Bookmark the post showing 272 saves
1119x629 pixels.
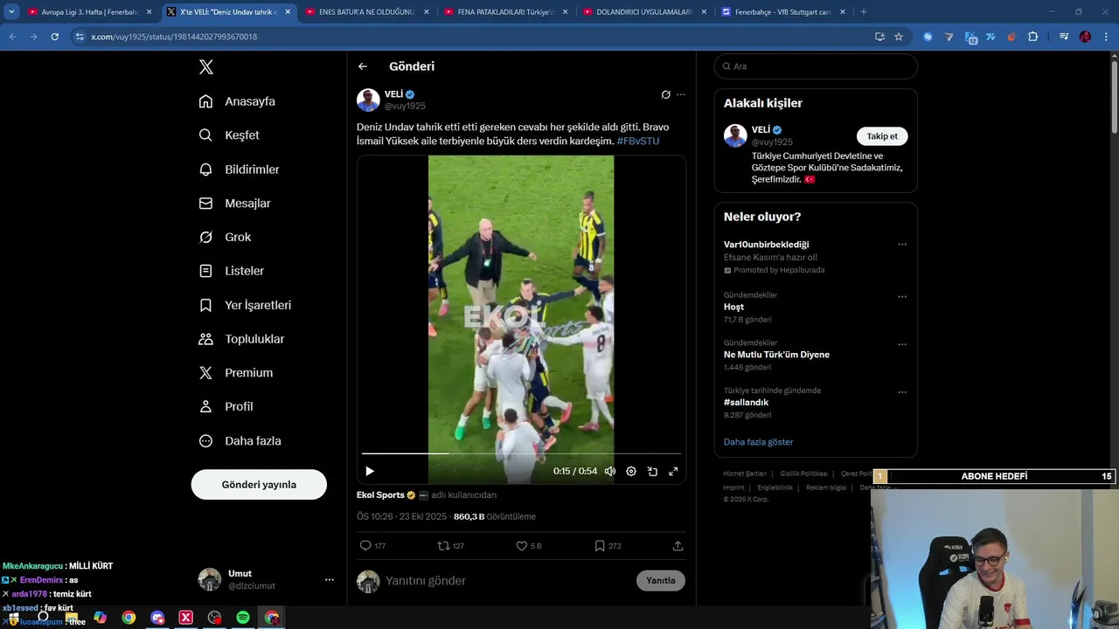pyautogui.click(x=600, y=546)
